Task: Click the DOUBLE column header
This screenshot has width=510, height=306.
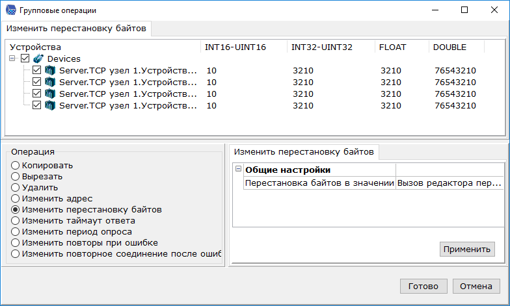Action: (x=457, y=47)
